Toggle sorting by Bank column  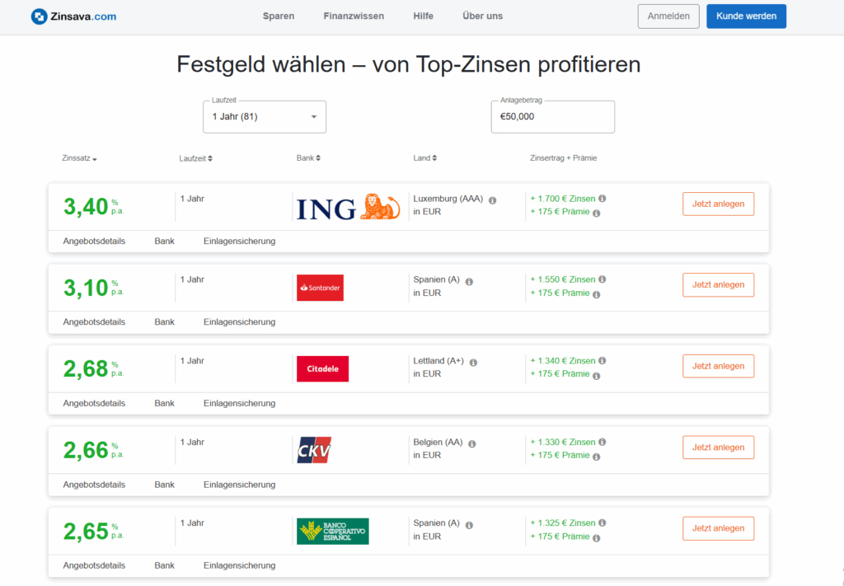pyautogui.click(x=308, y=158)
